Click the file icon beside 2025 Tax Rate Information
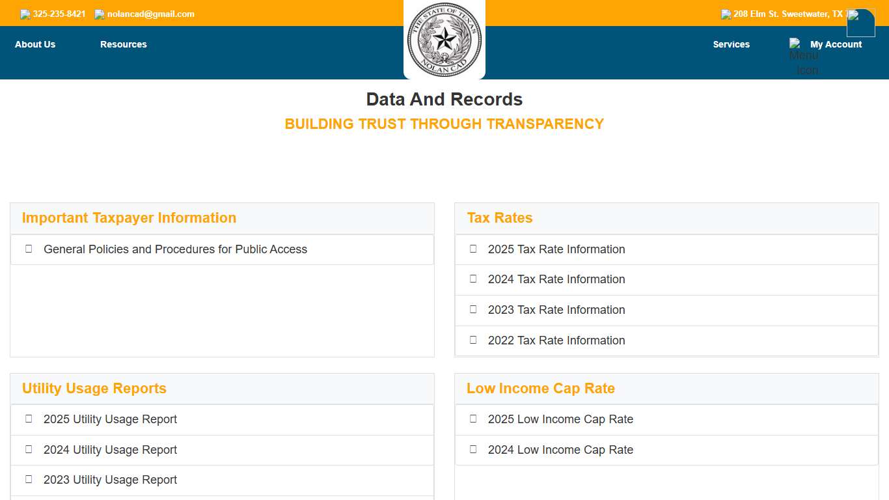This screenshot has height=500, width=889. (x=473, y=249)
